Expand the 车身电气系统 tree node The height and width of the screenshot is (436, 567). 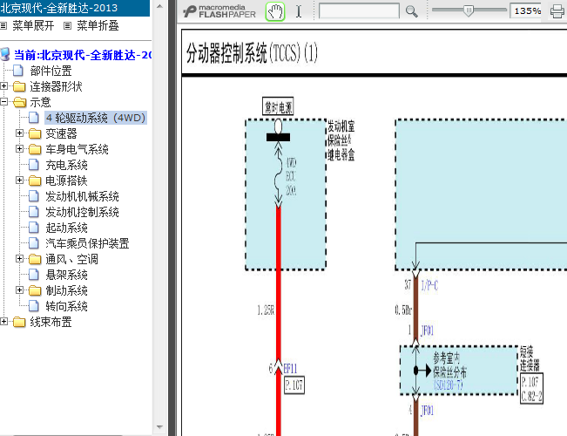pyautogui.click(x=19, y=149)
